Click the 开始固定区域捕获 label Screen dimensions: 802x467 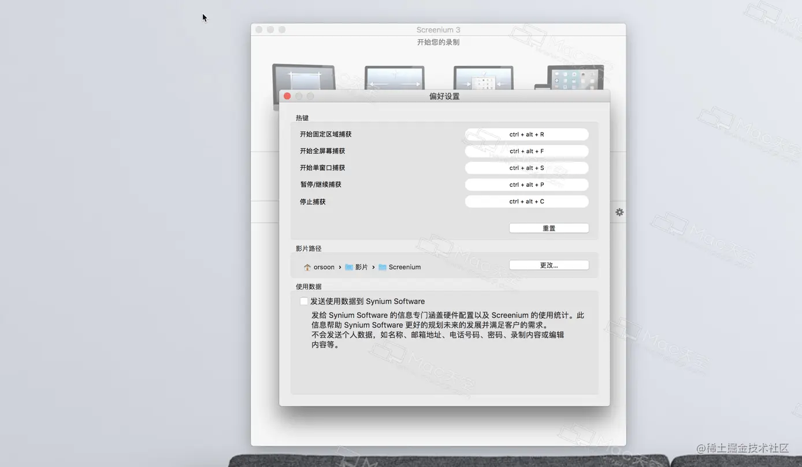tap(325, 134)
